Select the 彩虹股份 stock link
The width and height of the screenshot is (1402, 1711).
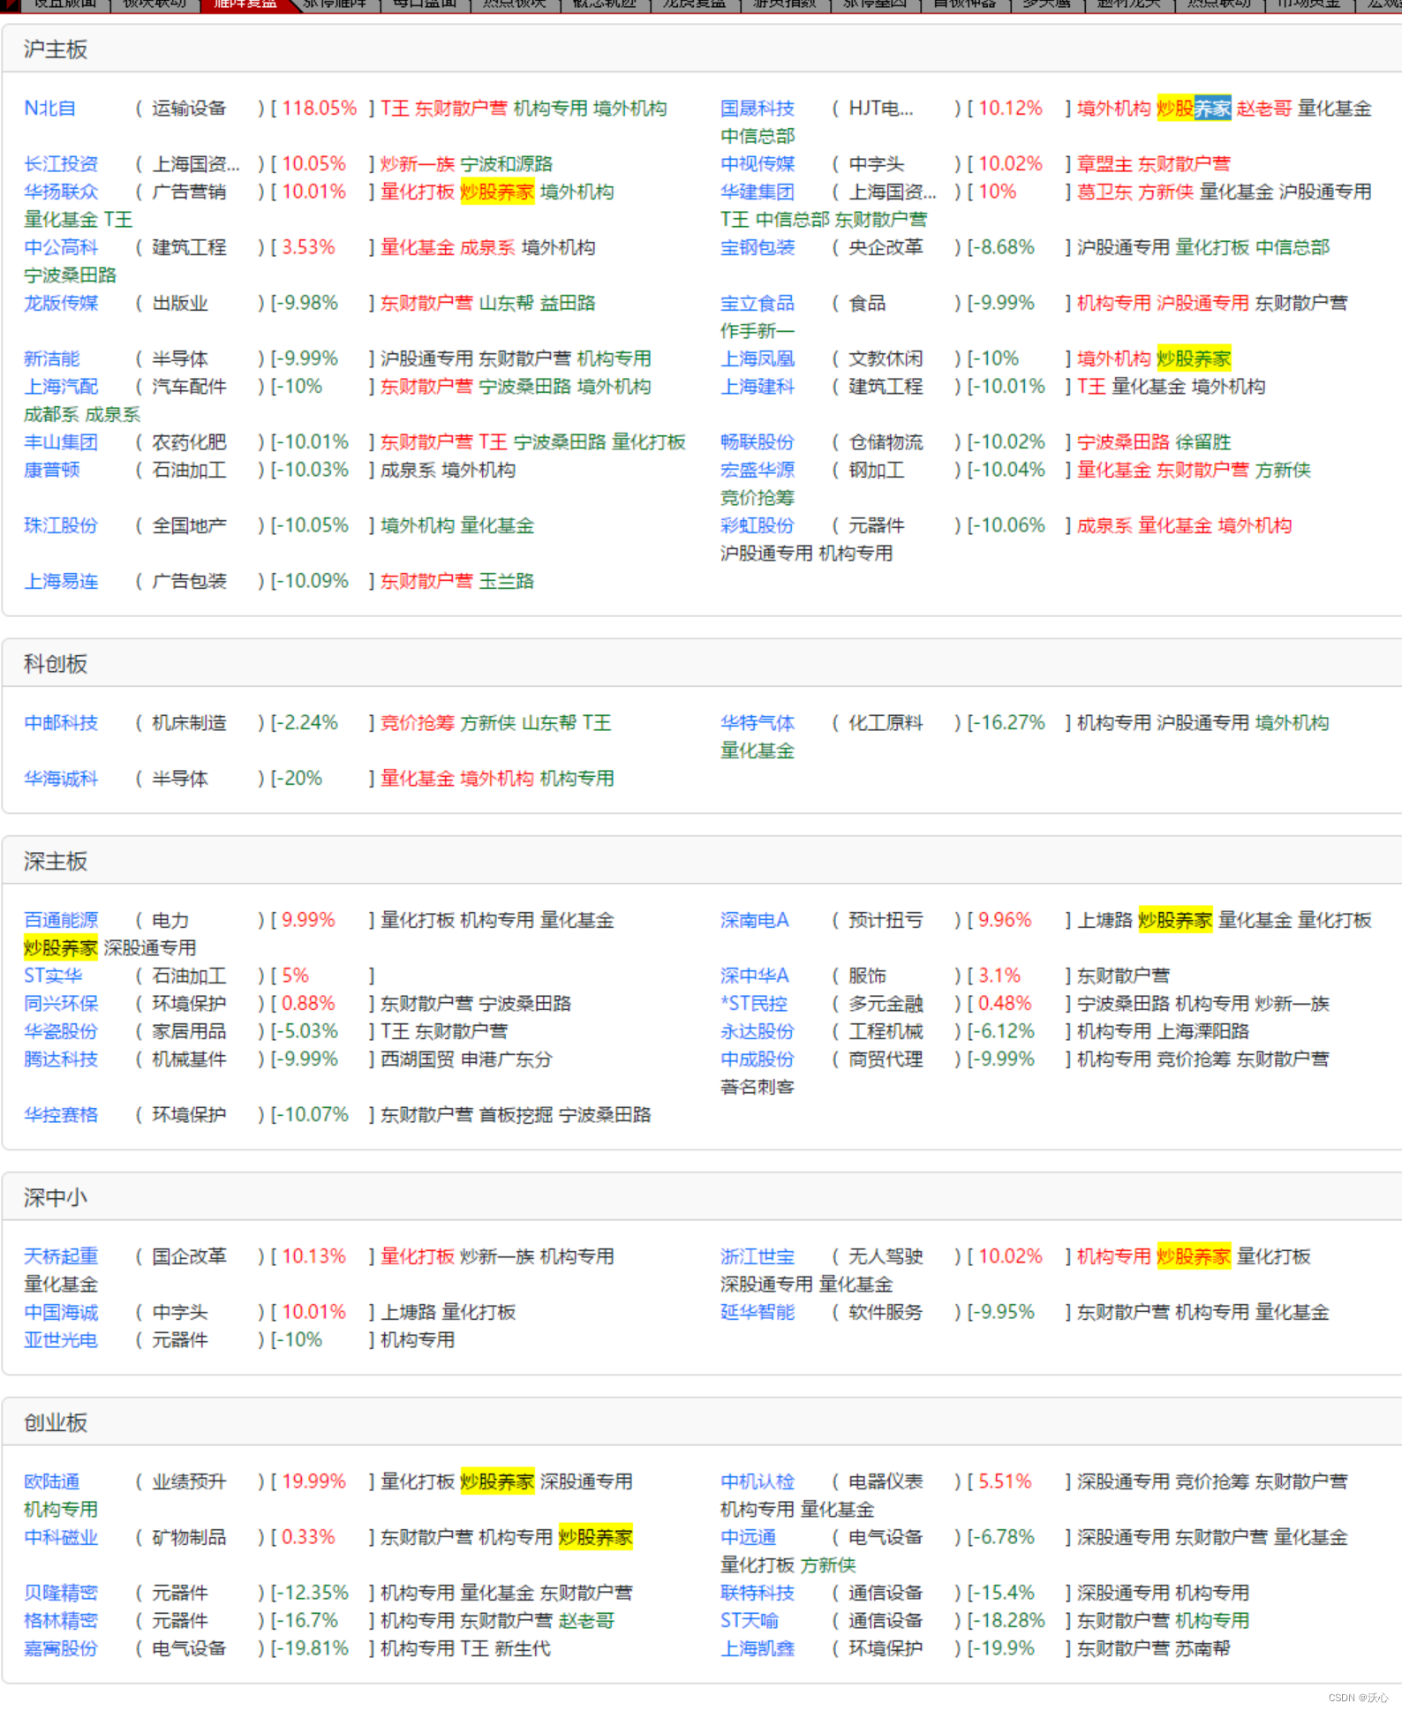click(758, 525)
